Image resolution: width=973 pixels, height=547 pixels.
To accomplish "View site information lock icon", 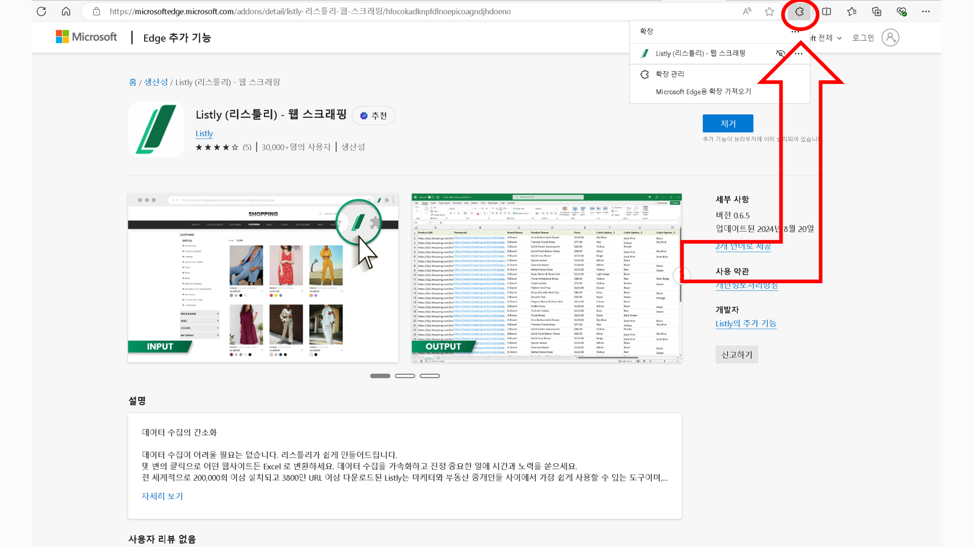I will [x=96, y=12].
